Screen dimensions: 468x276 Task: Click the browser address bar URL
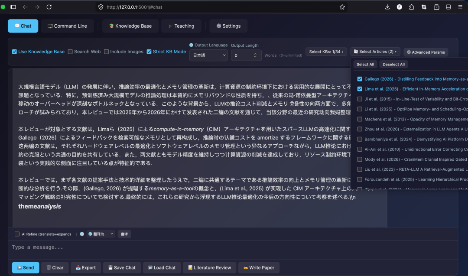[134, 7]
